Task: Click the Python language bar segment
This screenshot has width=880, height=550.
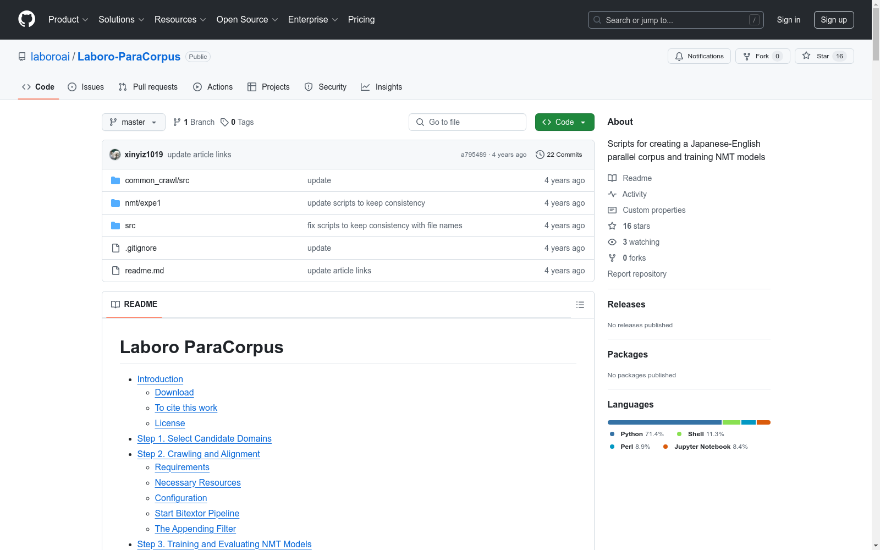Action: coord(664,422)
